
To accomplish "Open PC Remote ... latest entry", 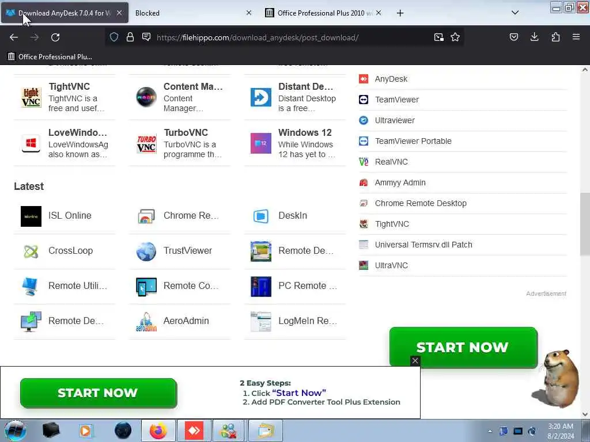I will pos(294,287).
